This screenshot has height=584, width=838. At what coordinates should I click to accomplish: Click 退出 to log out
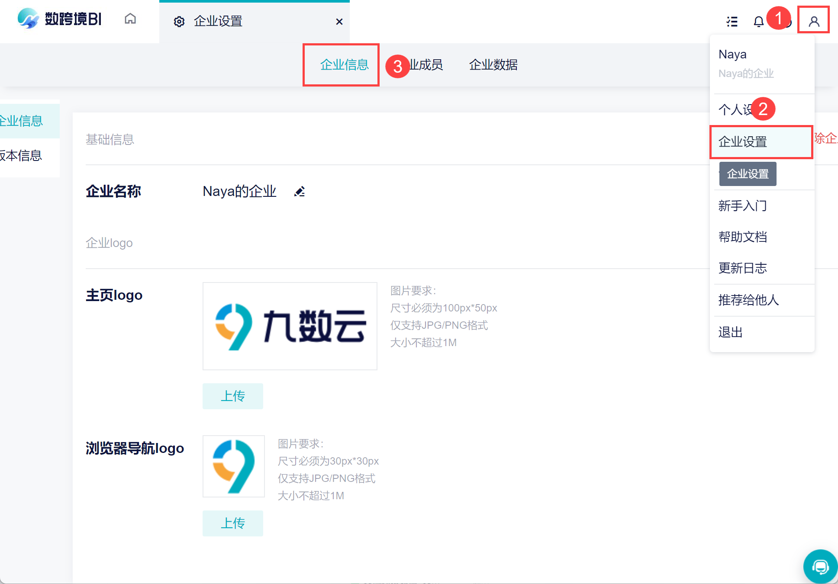pos(731,332)
